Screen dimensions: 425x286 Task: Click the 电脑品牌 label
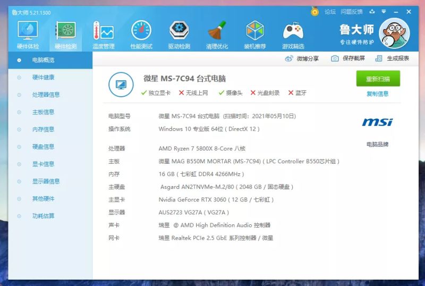point(377,145)
